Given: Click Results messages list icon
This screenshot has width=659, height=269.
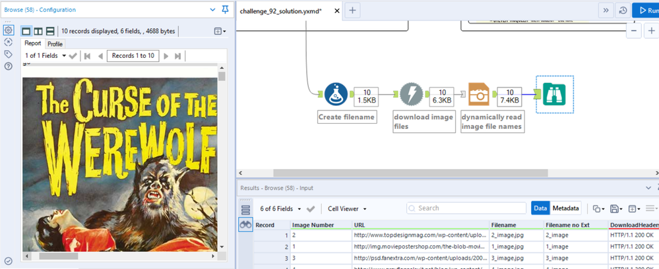Looking at the screenshot, I should coord(246,210).
